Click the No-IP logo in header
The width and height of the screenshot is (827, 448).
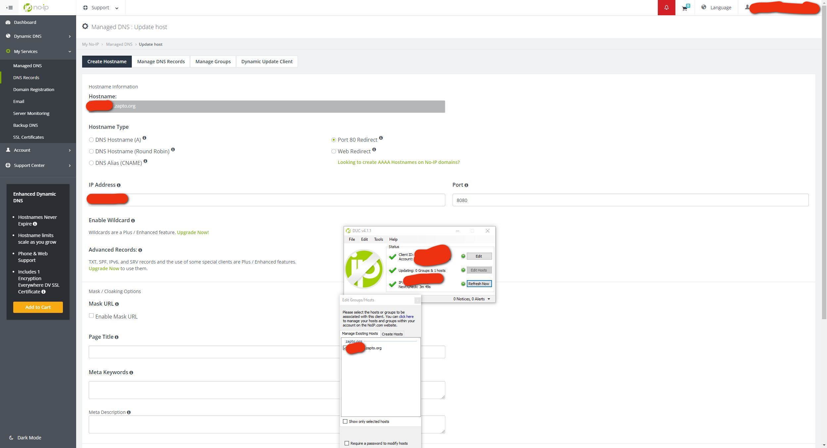(36, 7)
